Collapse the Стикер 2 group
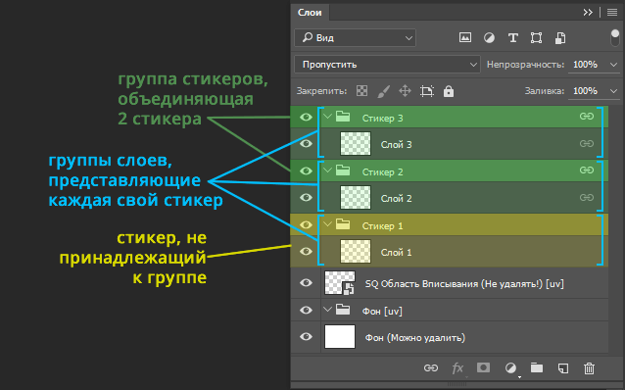This screenshot has width=625, height=390. pos(327,171)
